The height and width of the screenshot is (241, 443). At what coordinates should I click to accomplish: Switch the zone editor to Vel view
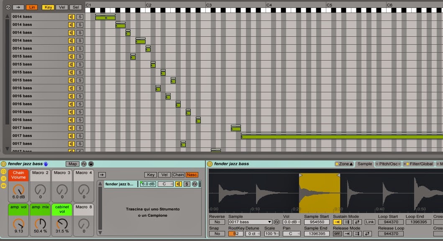[x=62, y=8]
